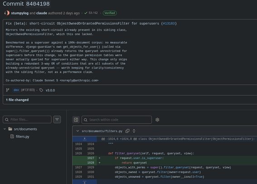Focus the Search within code field
Image resolution: width=257 pixels, height=184 pixels.
click(x=116, y=120)
